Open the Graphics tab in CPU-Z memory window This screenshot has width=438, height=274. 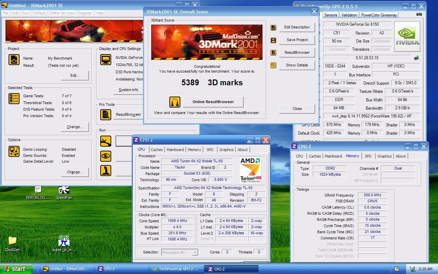384,156
